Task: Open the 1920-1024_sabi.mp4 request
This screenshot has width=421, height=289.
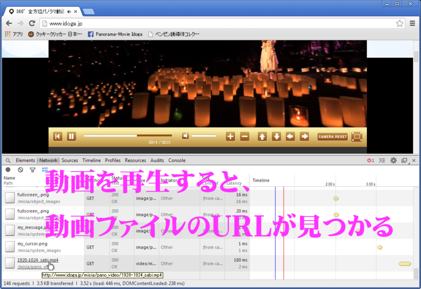Action: (38, 260)
